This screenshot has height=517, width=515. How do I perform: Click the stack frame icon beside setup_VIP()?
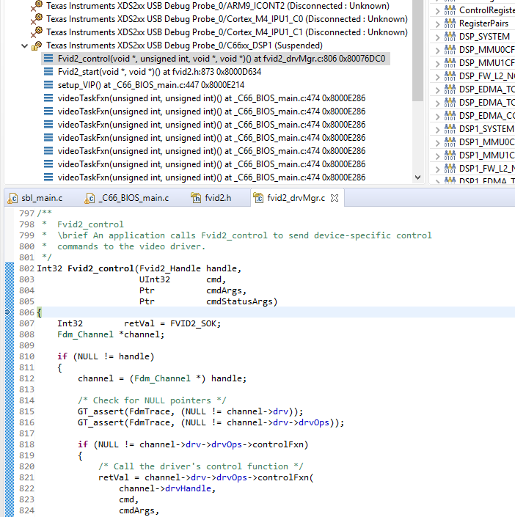click(x=48, y=85)
